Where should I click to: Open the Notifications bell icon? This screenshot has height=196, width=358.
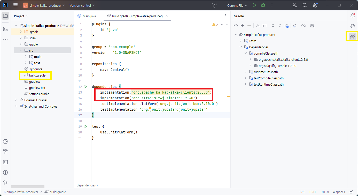click(353, 16)
